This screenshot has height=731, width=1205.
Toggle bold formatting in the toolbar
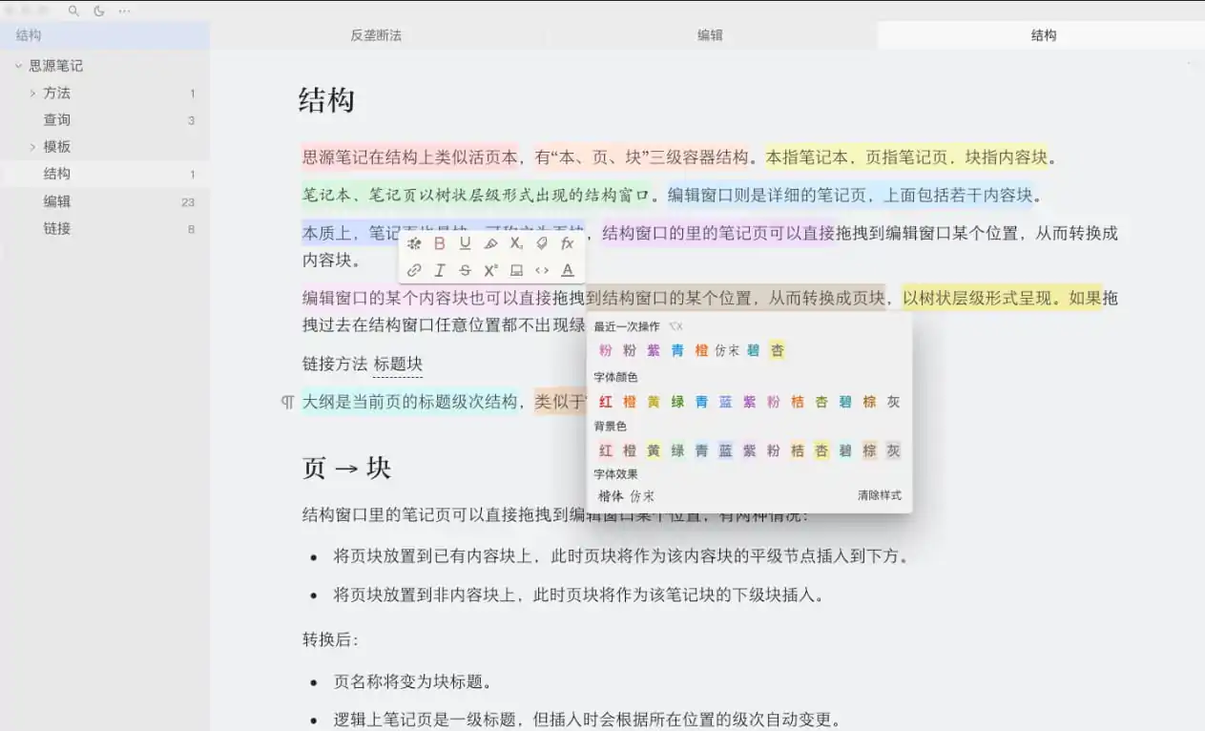click(x=439, y=243)
